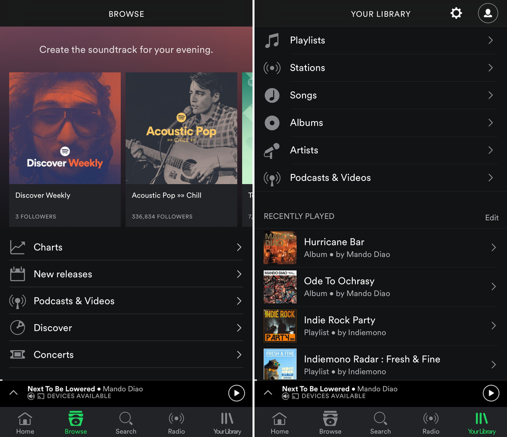Click the chevron on the Albums row
The height and width of the screenshot is (437, 507).
pos(491,122)
